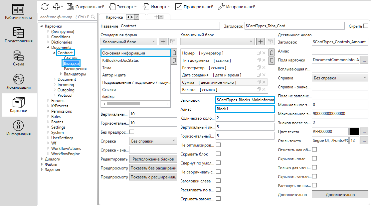The image size is (371, 206).
Task: Open the Локализация globe section
Action: [19, 82]
